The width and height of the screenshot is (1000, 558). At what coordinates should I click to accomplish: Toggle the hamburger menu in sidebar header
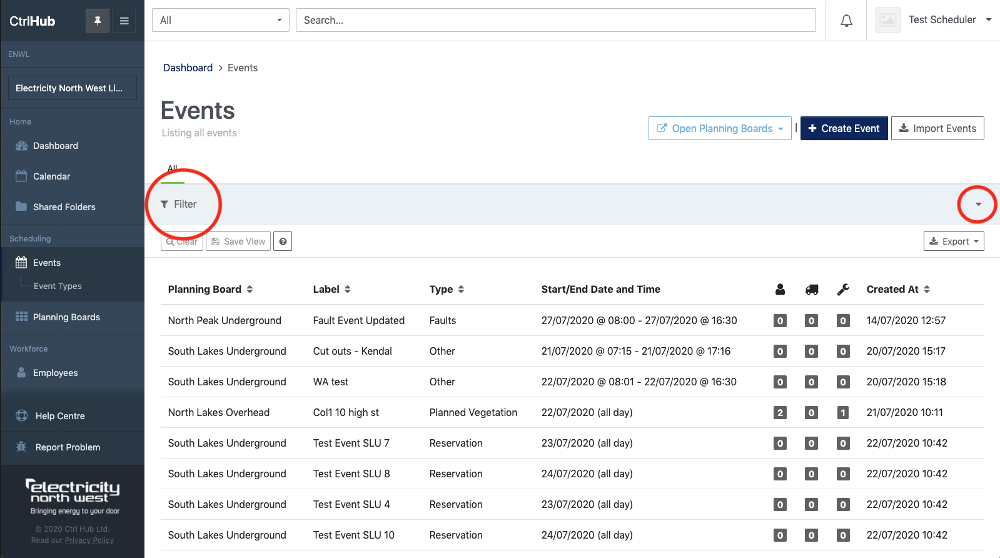pyautogui.click(x=124, y=21)
